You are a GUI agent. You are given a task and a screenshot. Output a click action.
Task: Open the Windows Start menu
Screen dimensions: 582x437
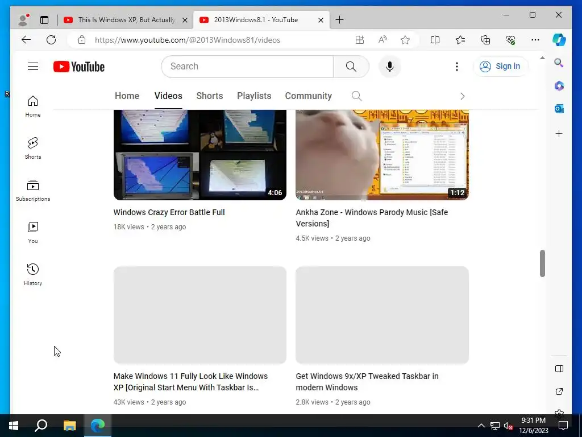pyautogui.click(x=14, y=426)
